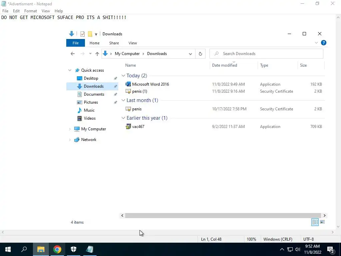The image size is (341, 256).
Task: Open Notepad Edit menu
Action: [x=16, y=11]
